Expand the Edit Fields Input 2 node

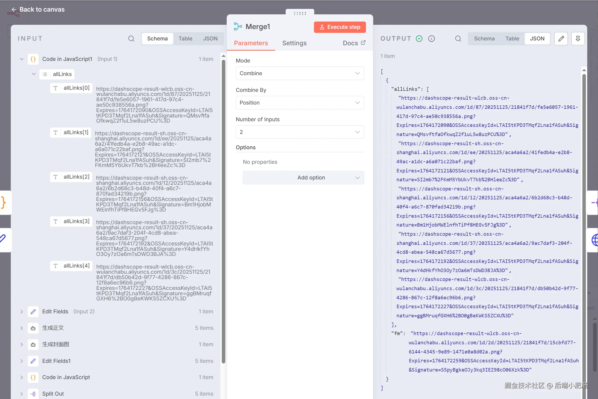[x=22, y=311]
